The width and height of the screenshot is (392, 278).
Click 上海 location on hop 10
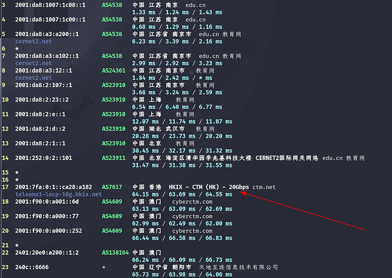pos(155,100)
